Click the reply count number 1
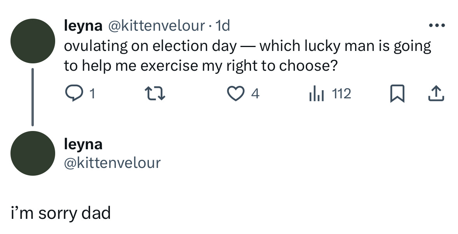Image resolution: width=458 pixels, height=234 pixels. pos(91,94)
